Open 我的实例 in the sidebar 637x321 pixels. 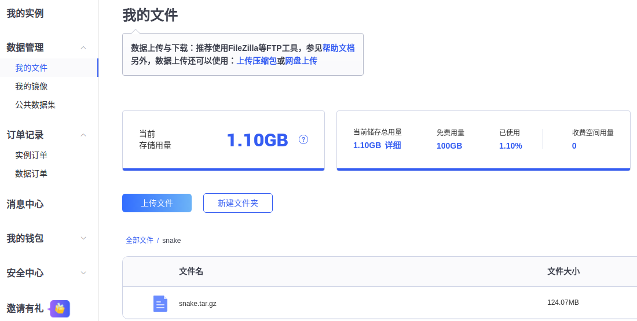tap(25, 13)
